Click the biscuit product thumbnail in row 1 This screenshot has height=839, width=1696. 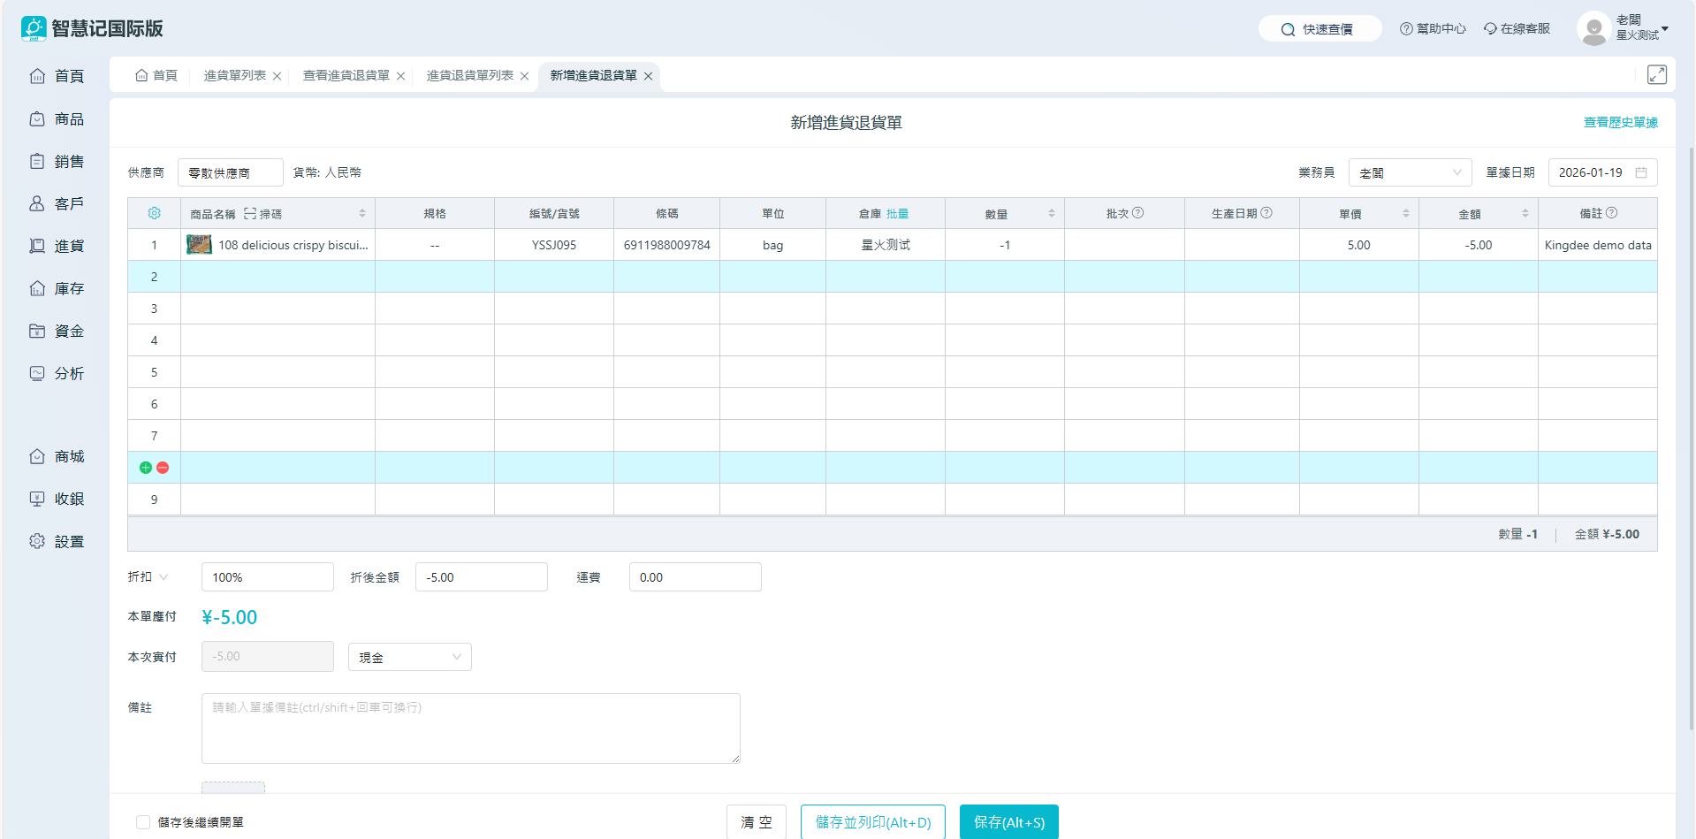[x=199, y=245]
